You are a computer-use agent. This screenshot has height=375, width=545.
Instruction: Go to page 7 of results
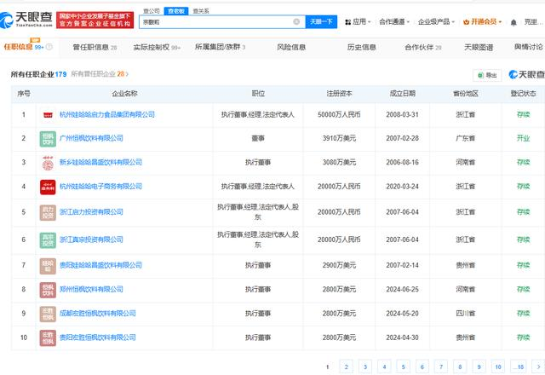441,366
